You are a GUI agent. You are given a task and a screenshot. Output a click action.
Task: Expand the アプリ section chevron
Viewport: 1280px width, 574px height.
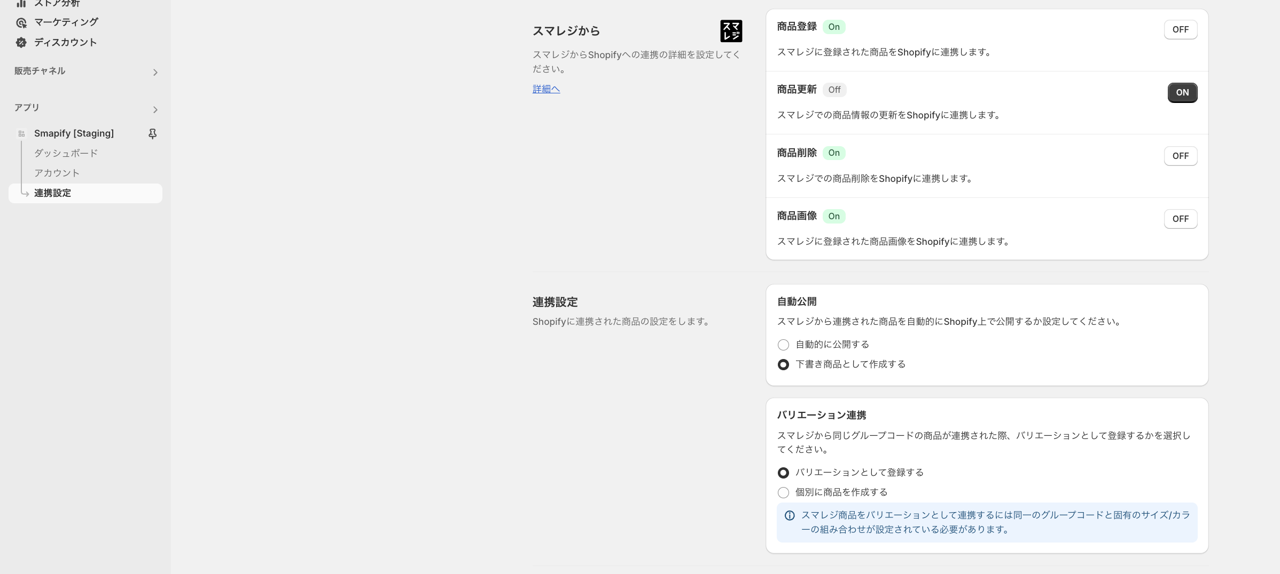click(155, 109)
